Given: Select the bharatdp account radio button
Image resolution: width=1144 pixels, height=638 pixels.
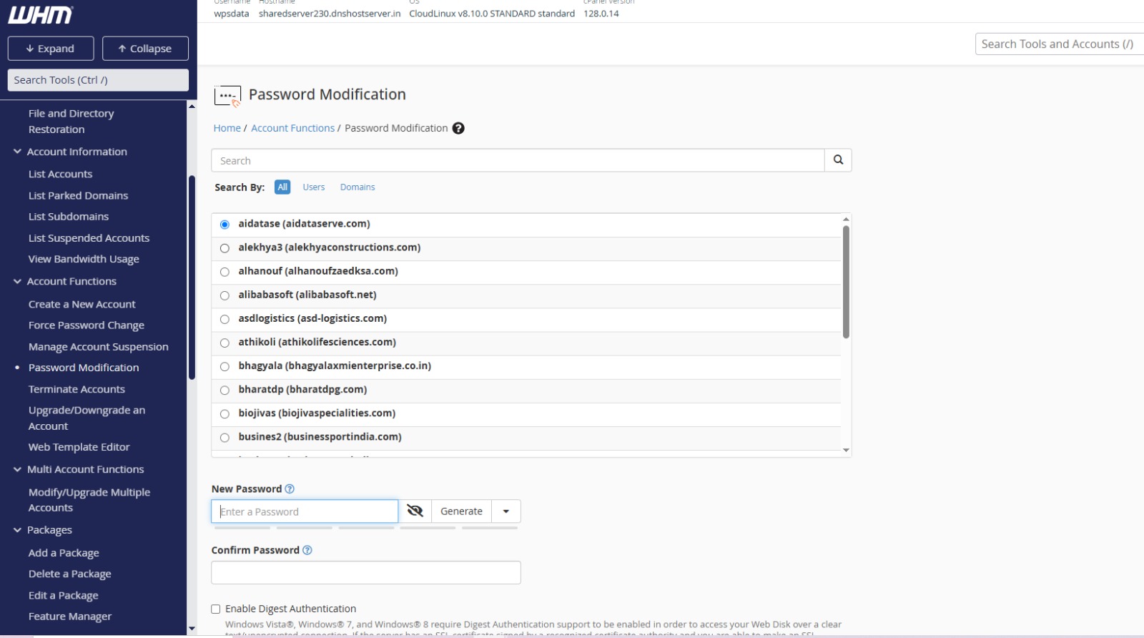Looking at the screenshot, I should 225,390.
